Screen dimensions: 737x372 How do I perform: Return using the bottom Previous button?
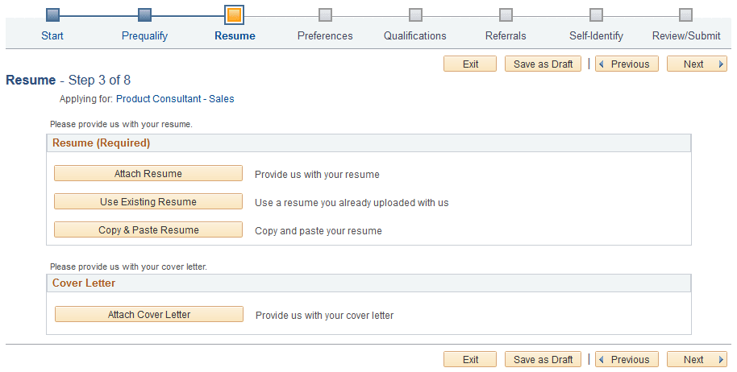click(627, 360)
